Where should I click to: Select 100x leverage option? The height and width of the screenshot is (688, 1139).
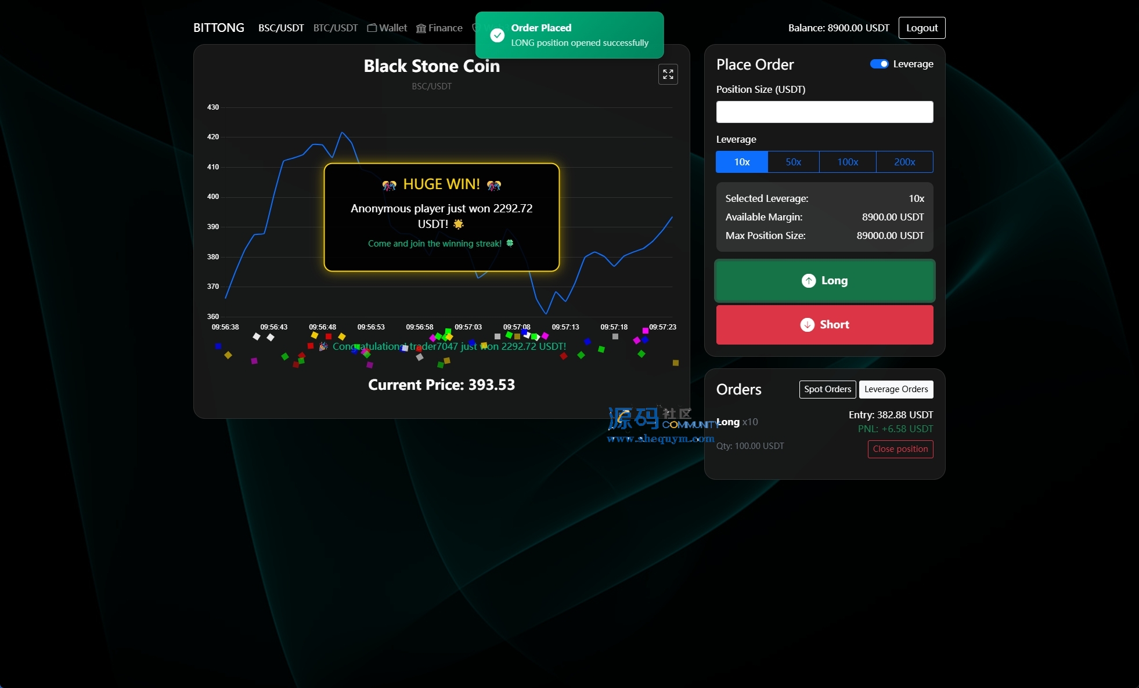click(847, 162)
